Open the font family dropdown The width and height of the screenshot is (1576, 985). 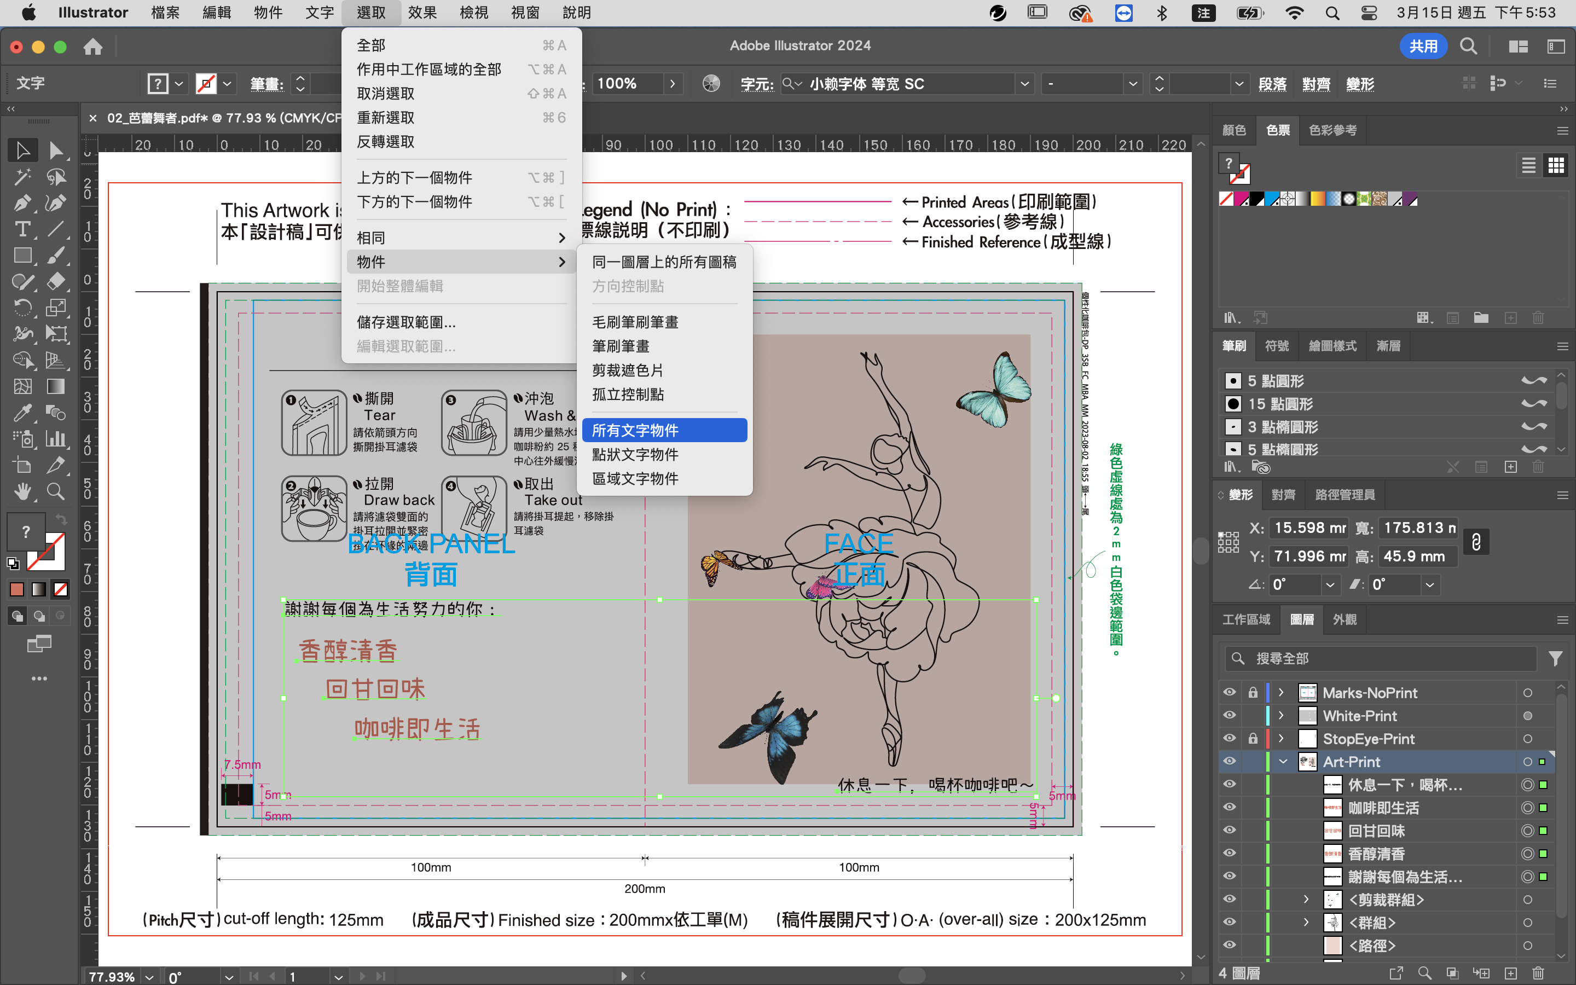click(1024, 83)
